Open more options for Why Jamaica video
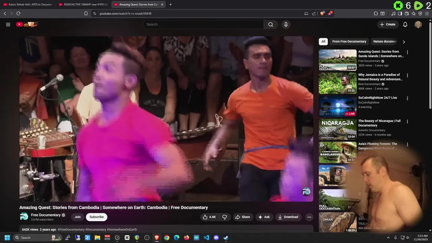Image resolution: width=432 pixels, height=243 pixels. pos(407,75)
